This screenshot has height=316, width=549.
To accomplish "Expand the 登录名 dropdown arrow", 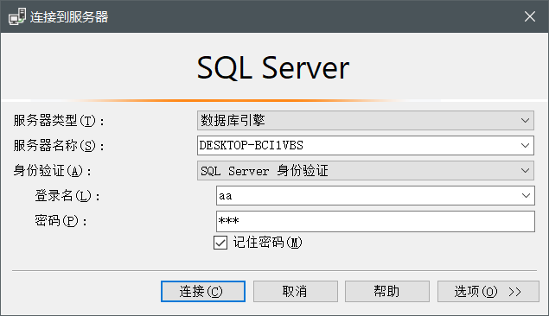I will pos(526,196).
